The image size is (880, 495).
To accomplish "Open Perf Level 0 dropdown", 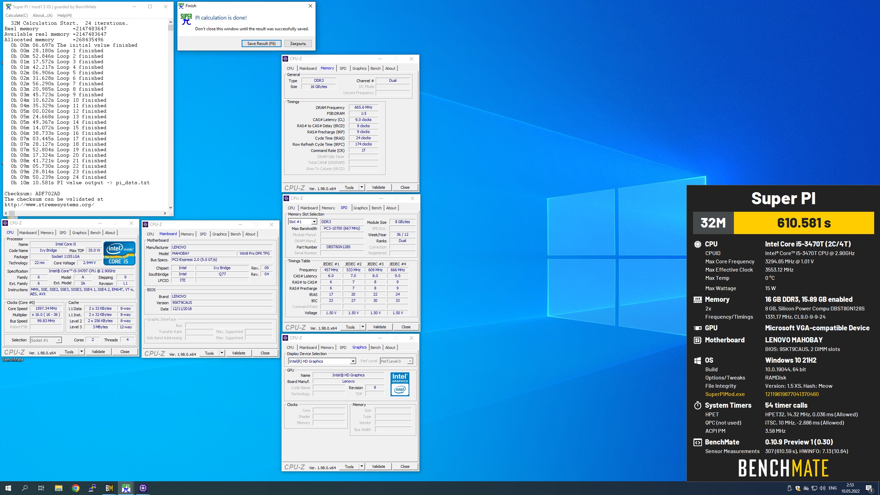I will [x=410, y=361].
